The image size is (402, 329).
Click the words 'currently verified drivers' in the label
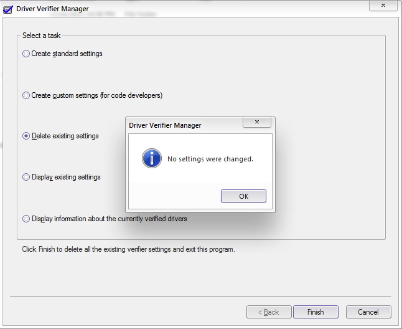[x=152, y=219]
